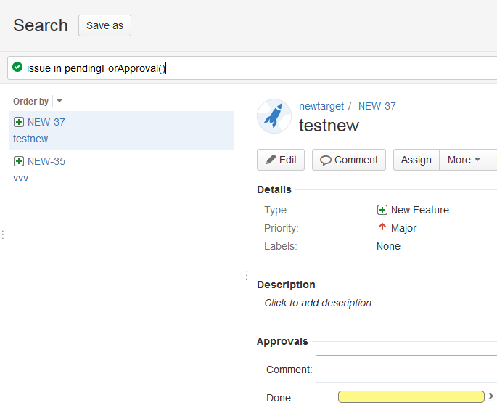Click the Assign button
This screenshot has width=497, height=408.
(x=416, y=160)
